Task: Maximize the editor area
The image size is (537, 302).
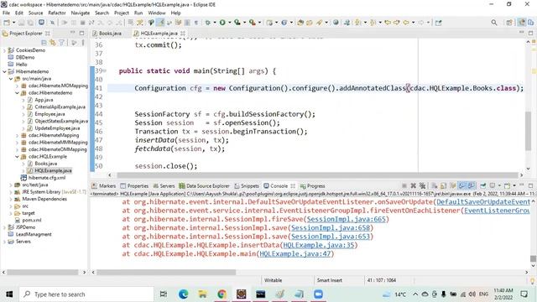Action: pyautogui.click(x=530, y=33)
